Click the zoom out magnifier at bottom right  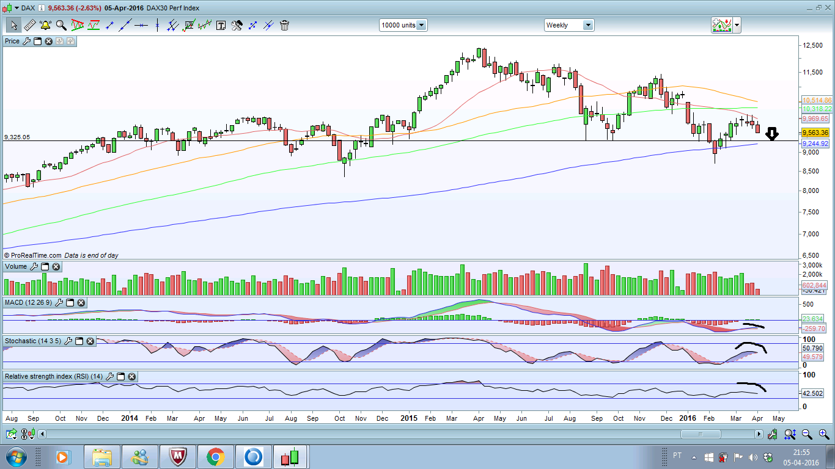(807, 434)
